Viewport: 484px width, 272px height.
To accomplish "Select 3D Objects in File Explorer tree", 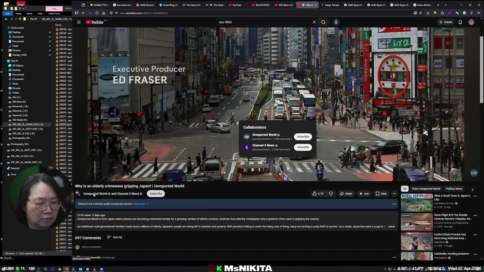I will [18, 65].
